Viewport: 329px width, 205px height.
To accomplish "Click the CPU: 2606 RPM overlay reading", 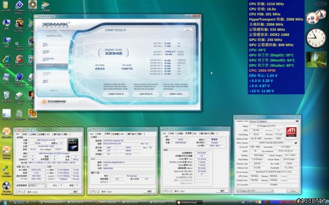I will (x=262, y=71).
